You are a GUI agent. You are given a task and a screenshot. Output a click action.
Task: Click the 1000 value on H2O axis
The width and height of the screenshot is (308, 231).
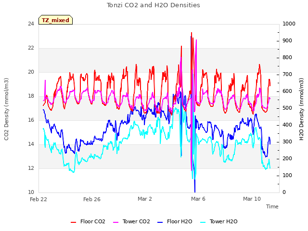coord(289,24)
